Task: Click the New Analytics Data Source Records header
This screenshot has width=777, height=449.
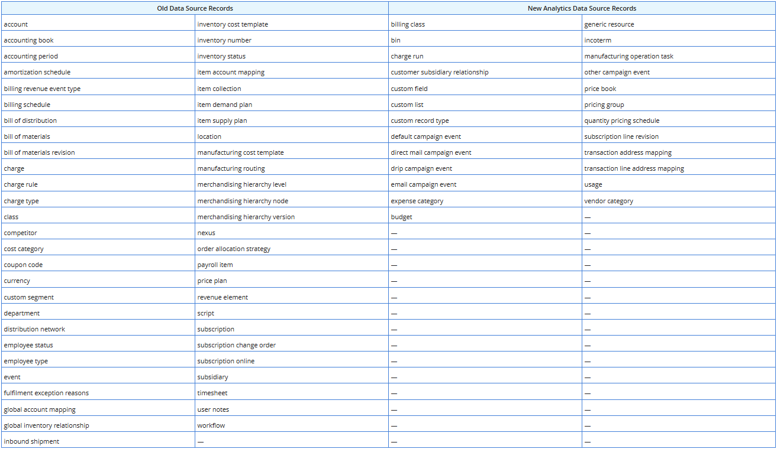Action: 582,8
